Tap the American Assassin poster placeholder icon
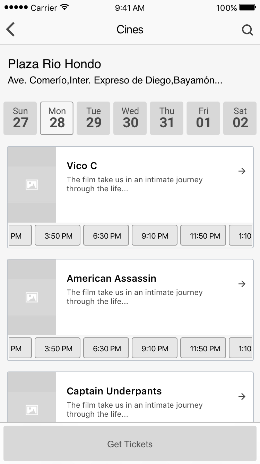Screen dimensions: 260x464 coord(32,297)
